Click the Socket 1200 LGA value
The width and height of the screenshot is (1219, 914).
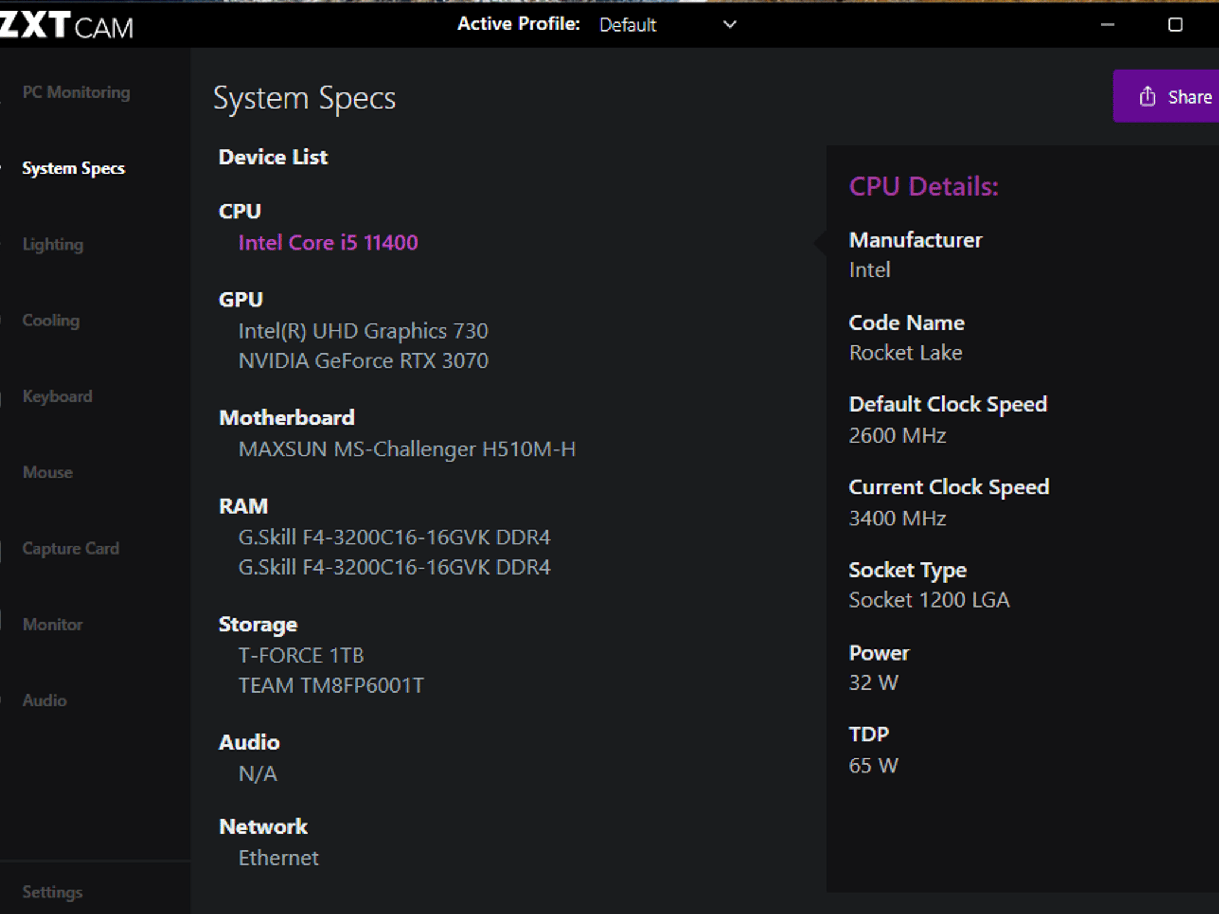(929, 600)
